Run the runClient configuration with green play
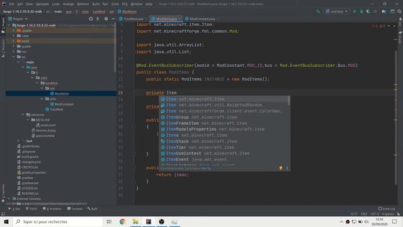 355,11
